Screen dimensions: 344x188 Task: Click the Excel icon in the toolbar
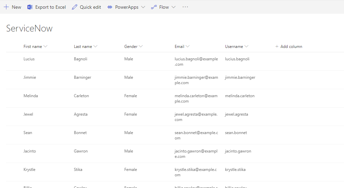(30, 7)
